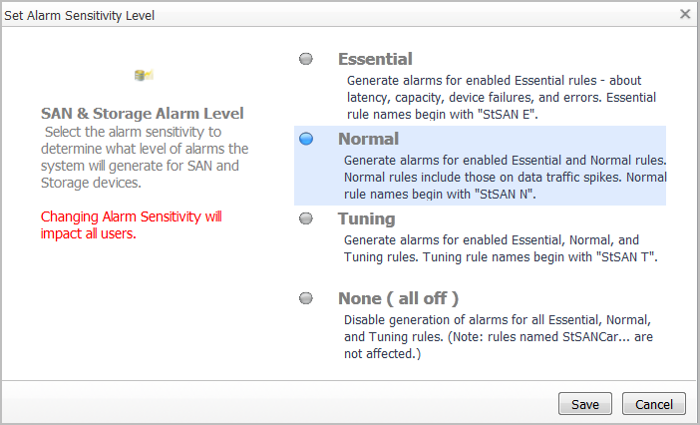Click the Normal heading label

(368, 139)
